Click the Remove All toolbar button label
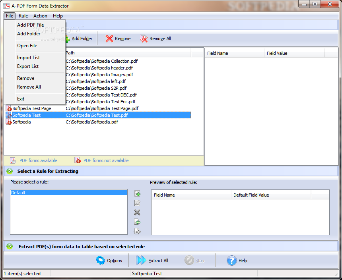The image size is (342, 280). pyautogui.click(x=160, y=39)
